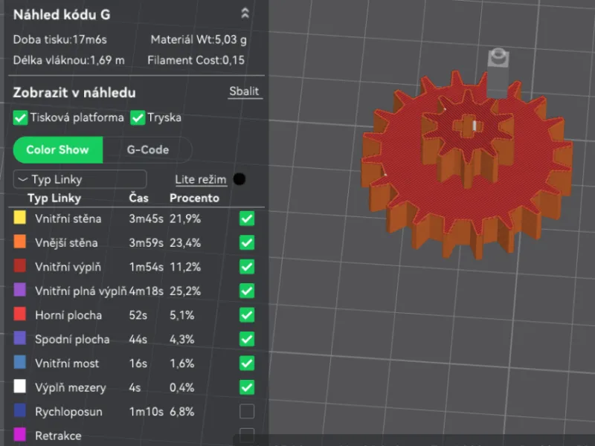Image resolution: width=595 pixels, height=446 pixels.
Task: Click purple Vnitřní plná výplň swatch
Action: (20, 290)
